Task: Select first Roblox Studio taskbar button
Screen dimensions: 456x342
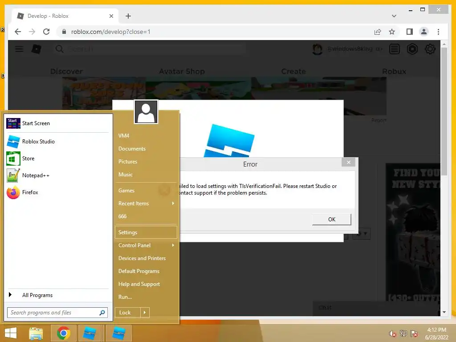Action: [x=89, y=333]
